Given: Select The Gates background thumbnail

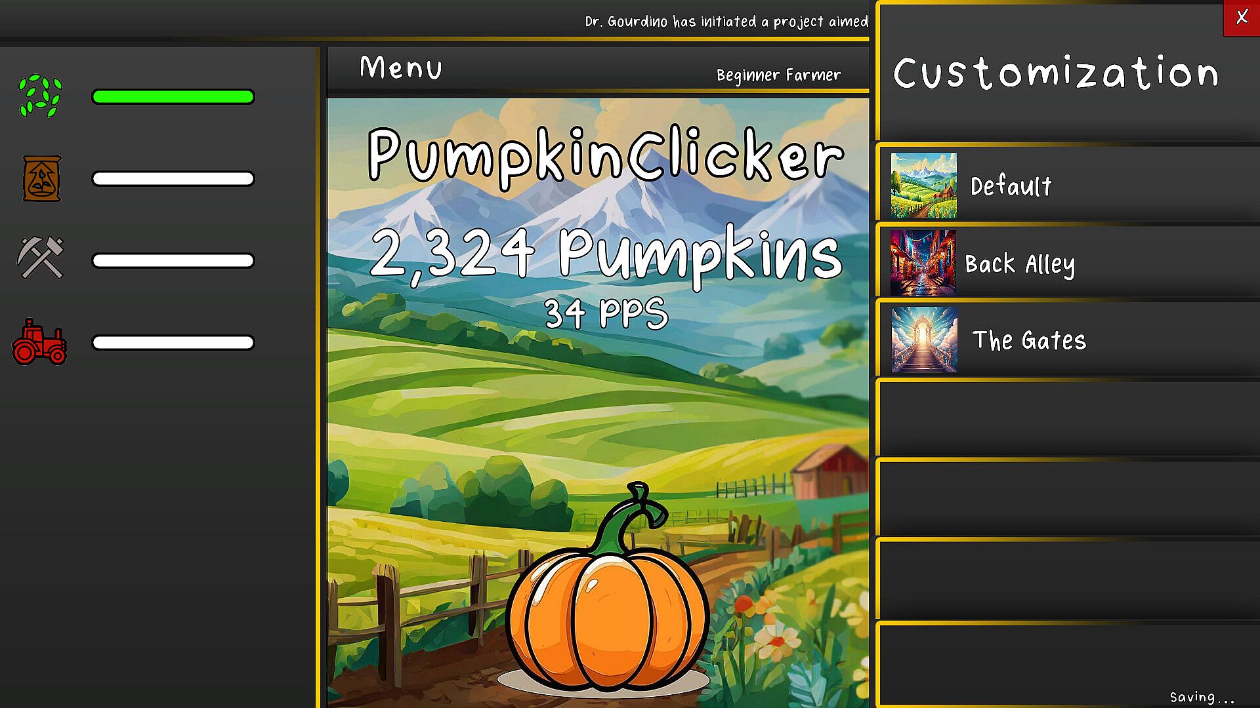Looking at the screenshot, I should click(x=924, y=340).
